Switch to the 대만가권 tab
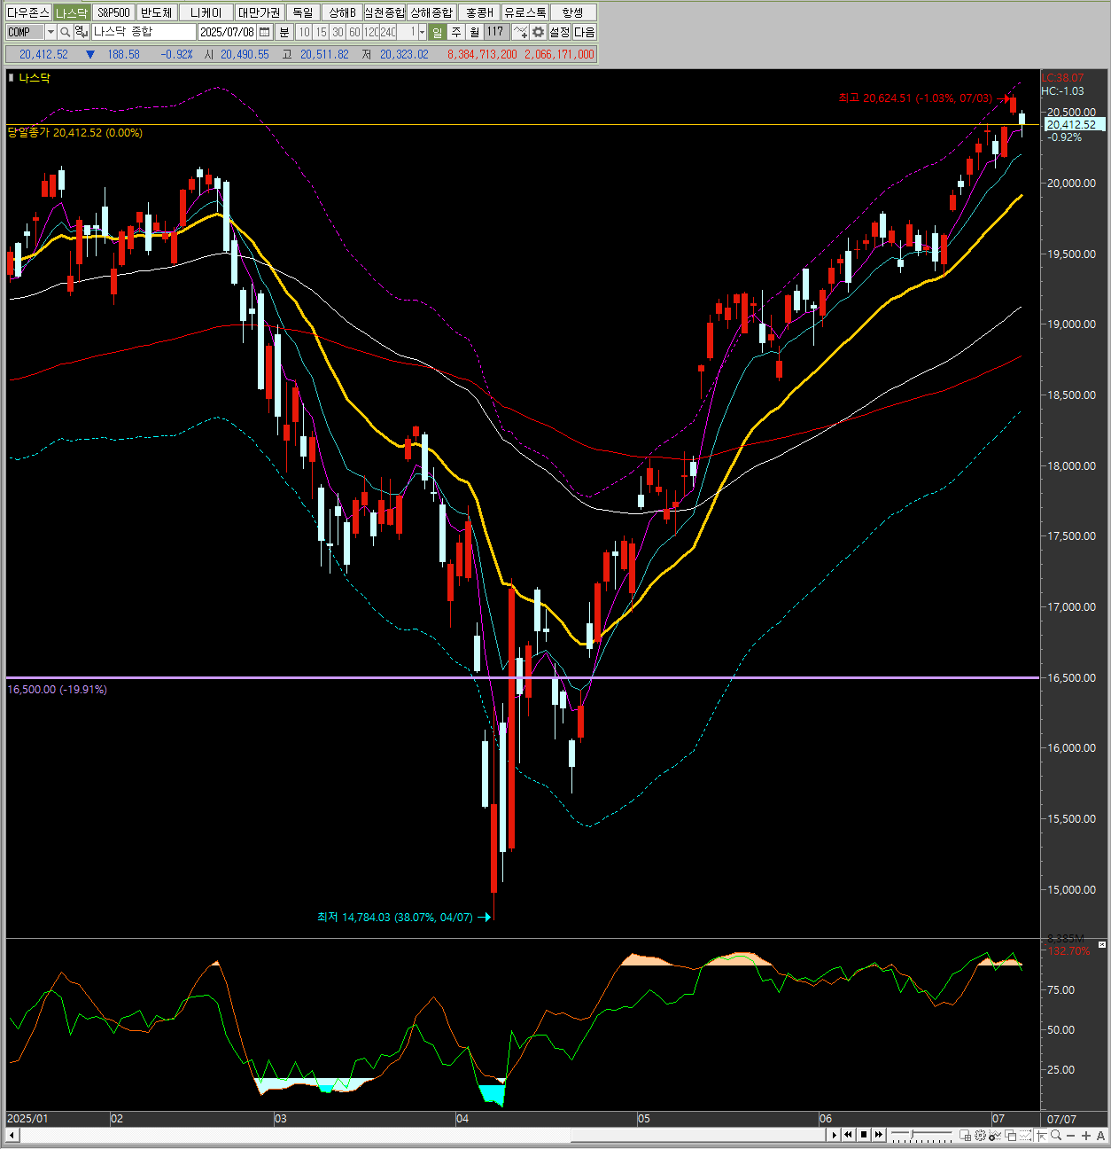The image size is (1111, 1149). click(x=259, y=12)
